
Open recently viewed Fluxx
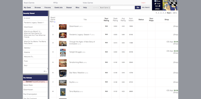tap(26, 61)
